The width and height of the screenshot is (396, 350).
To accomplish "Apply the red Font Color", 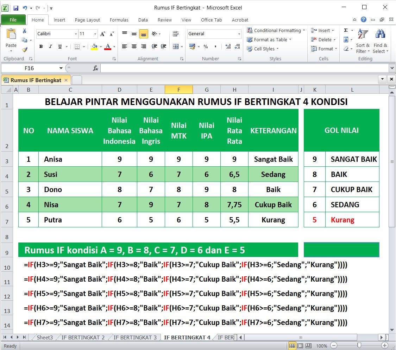I will (x=108, y=47).
